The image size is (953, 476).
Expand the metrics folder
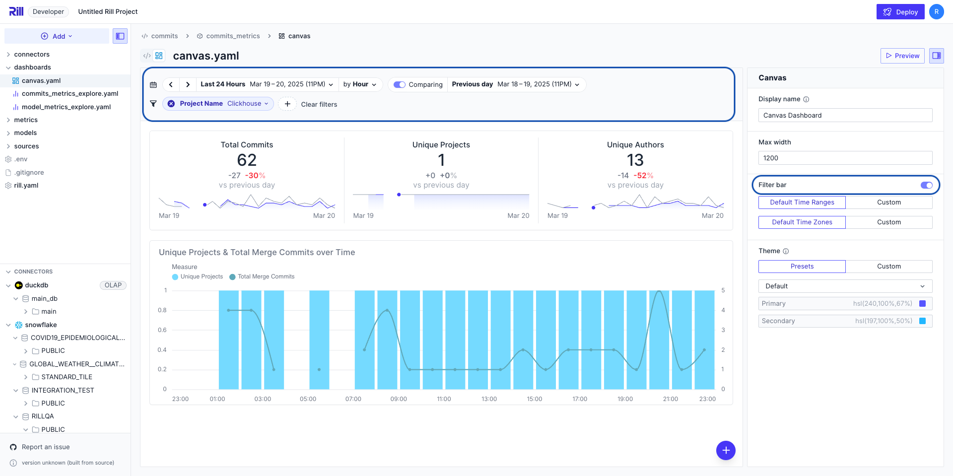point(26,120)
